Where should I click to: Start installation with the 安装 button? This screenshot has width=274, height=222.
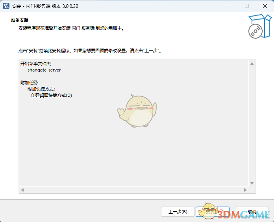212,212
